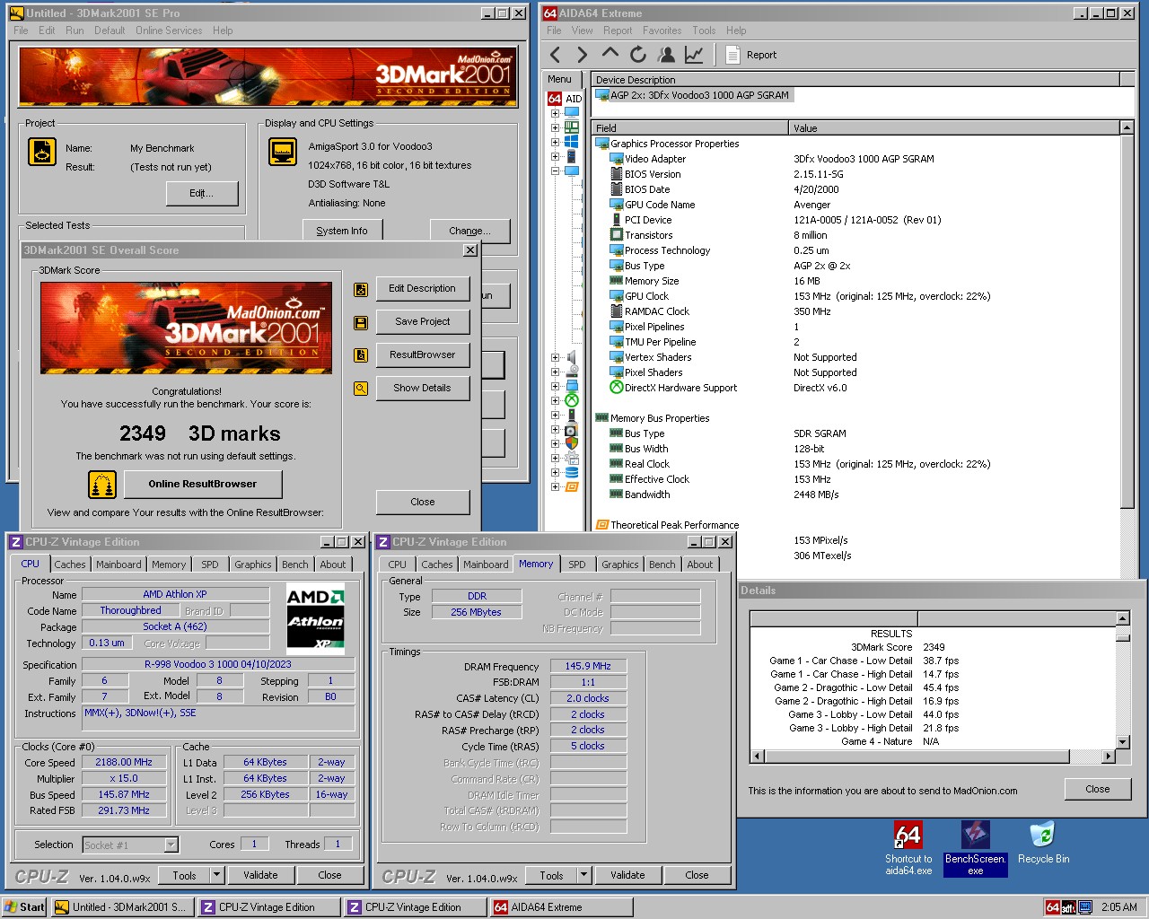The height and width of the screenshot is (919, 1149).
Task: Click the Close button in the Details panel
Action: (x=1098, y=790)
